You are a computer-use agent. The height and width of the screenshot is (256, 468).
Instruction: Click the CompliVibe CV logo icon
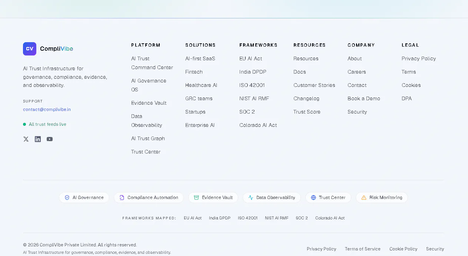click(x=30, y=49)
